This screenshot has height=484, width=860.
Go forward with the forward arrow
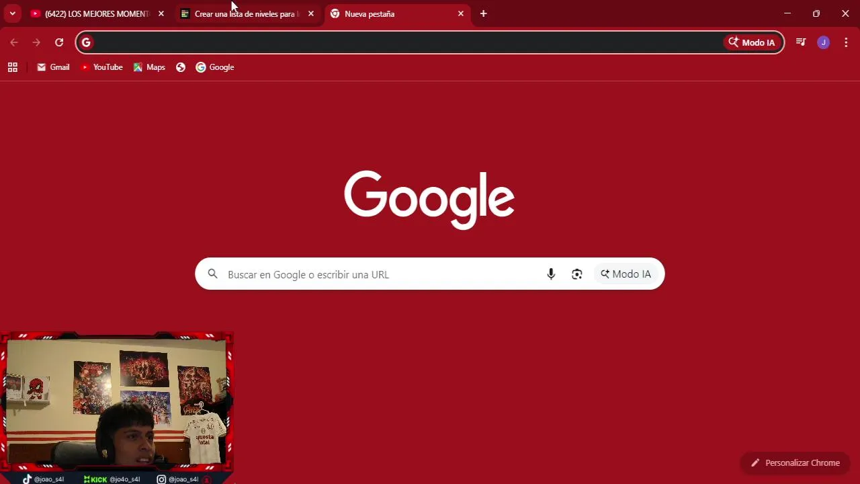click(36, 42)
